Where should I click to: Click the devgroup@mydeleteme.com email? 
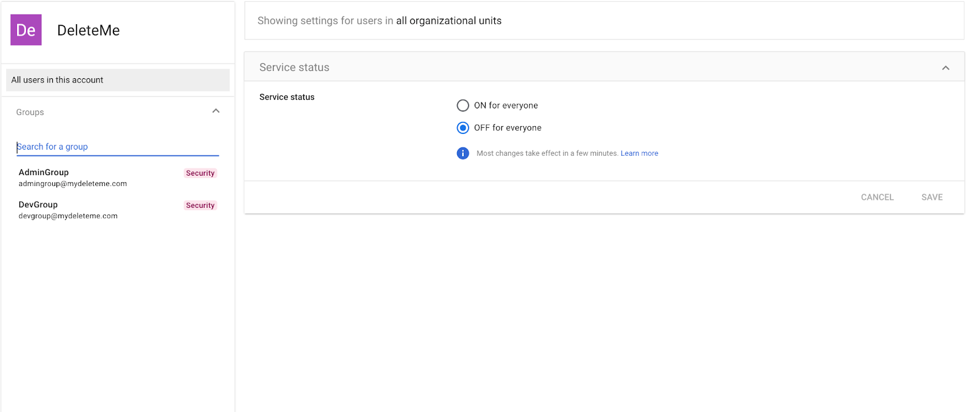pos(68,216)
